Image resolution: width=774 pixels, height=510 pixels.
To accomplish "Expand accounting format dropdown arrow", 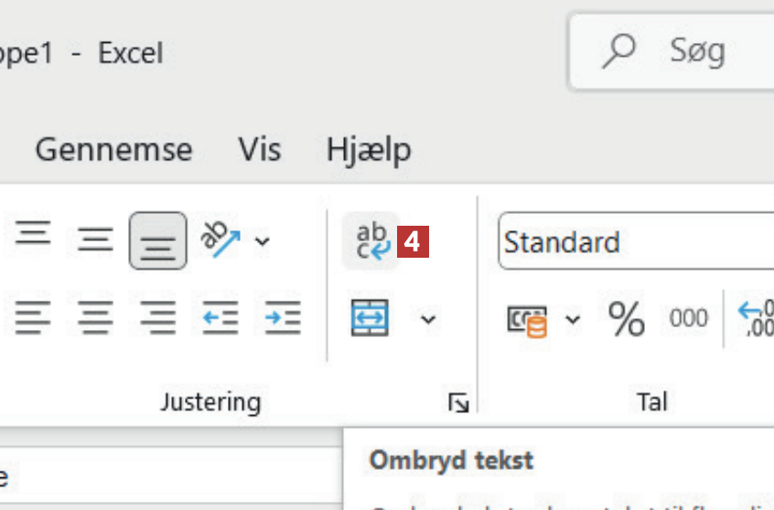I will click(x=573, y=319).
